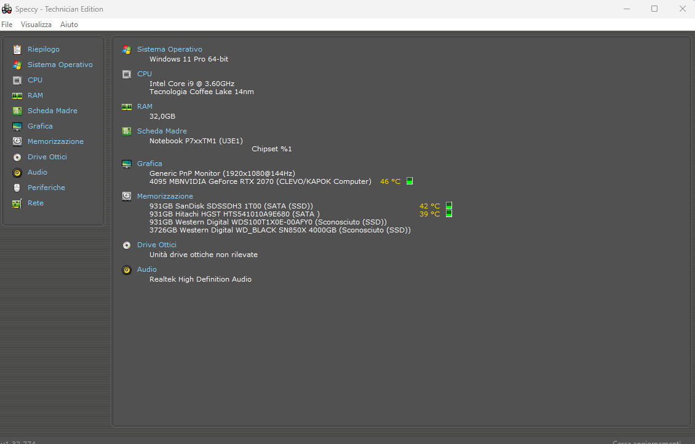Viewport: 695px width, 444px height.
Task: Click the green temperature indicator next to 46 °C
Action: pos(410,181)
